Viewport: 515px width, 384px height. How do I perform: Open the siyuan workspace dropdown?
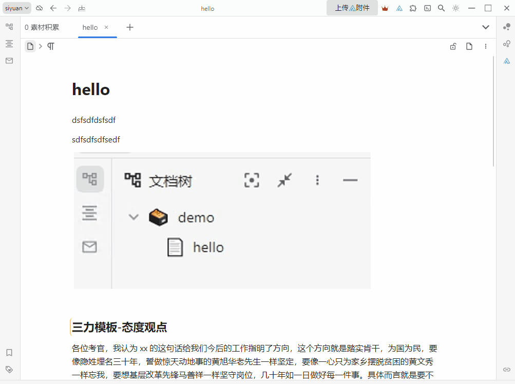click(x=16, y=8)
